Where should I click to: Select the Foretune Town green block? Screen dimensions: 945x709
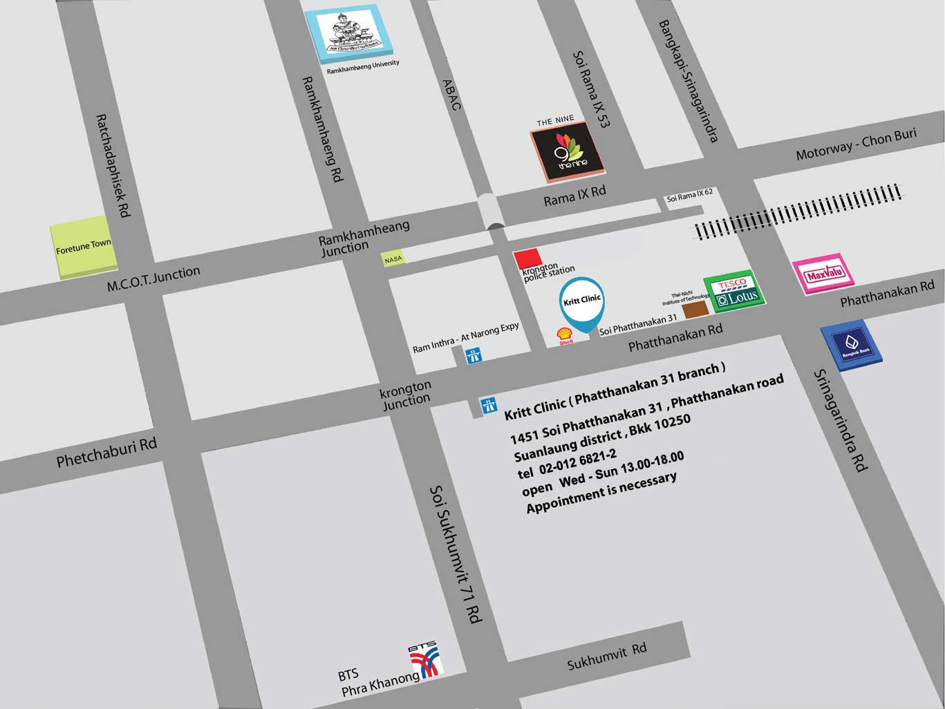pyautogui.click(x=83, y=247)
